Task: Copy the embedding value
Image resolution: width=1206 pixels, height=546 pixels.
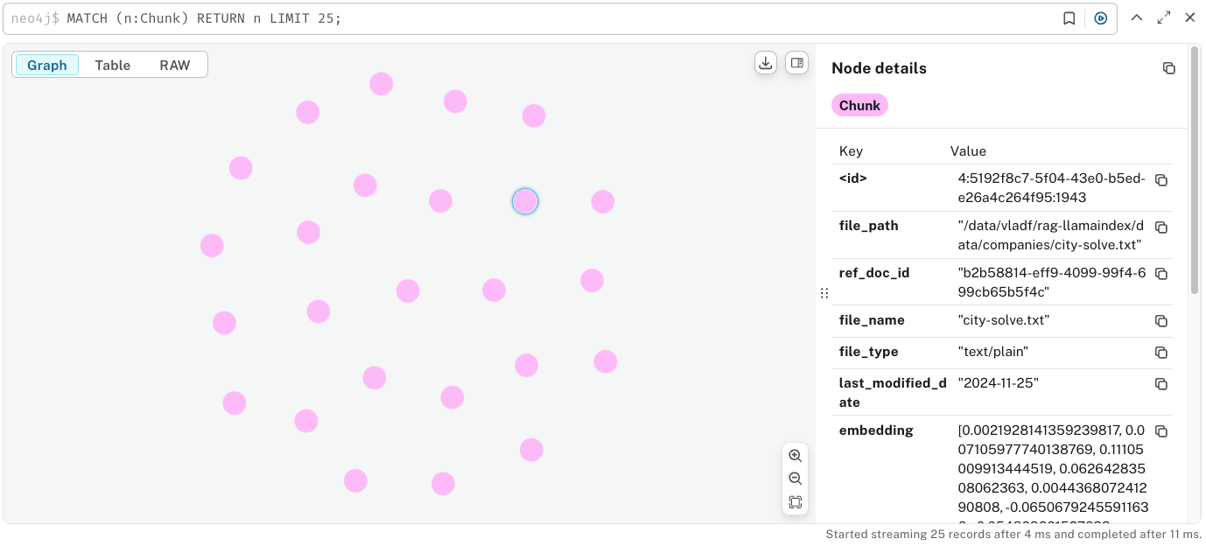Action: (x=1161, y=431)
